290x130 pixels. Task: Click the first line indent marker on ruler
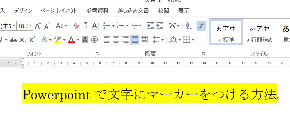22,60
